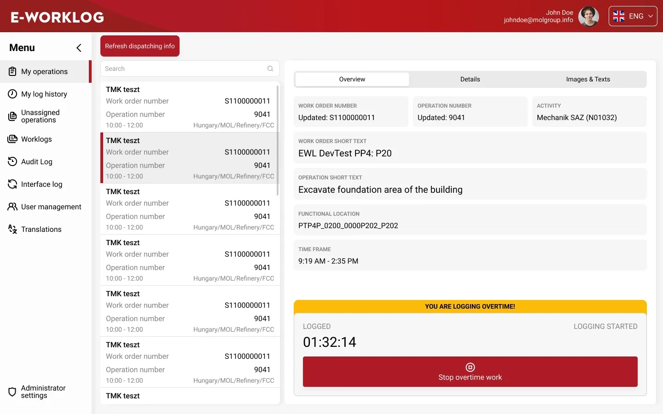Click the text EWL DevTest PP4: P20
The width and height of the screenshot is (663, 414).
click(345, 153)
